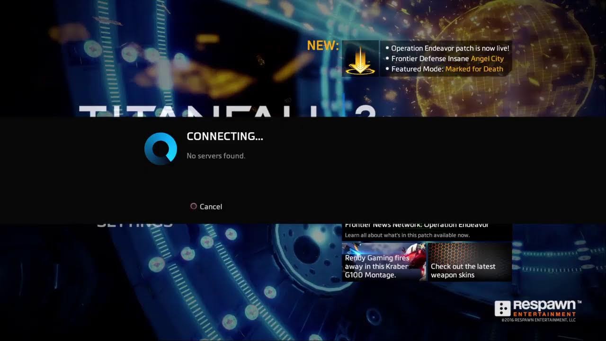The image size is (606, 341).
Task: Click the 2016 Respawn Entertainment copyright text
Action: [x=539, y=320]
